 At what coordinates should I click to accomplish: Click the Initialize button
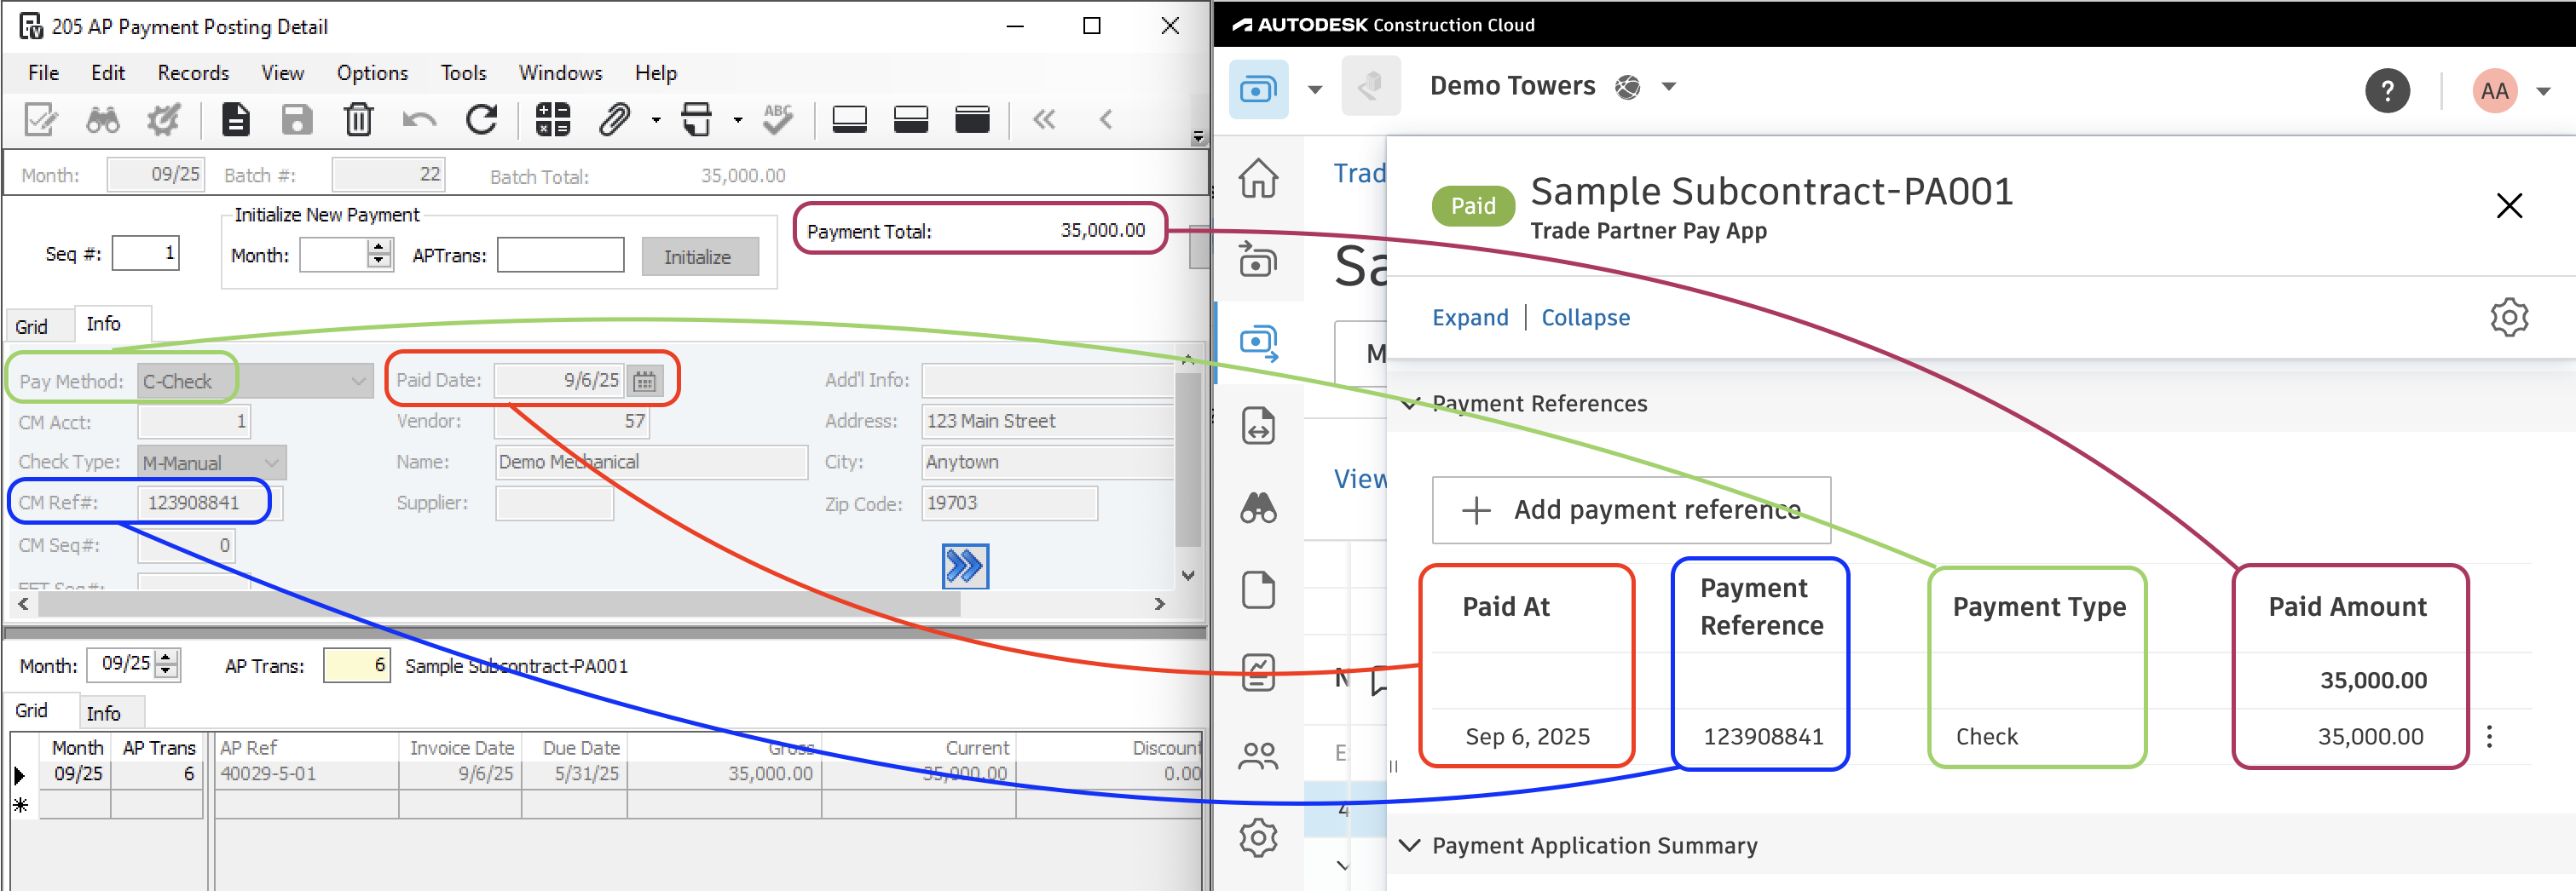tap(698, 256)
